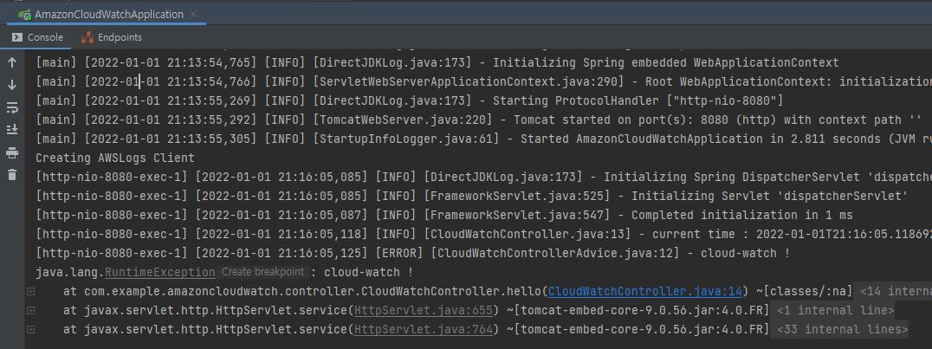
Task: Click the 'Starting ProtocolHandler' log line
Action: pyautogui.click(x=410, y=101)
